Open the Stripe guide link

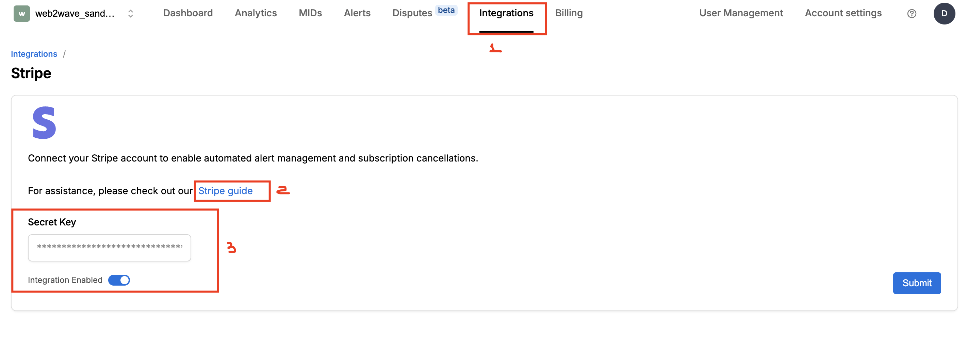[225, 191]
